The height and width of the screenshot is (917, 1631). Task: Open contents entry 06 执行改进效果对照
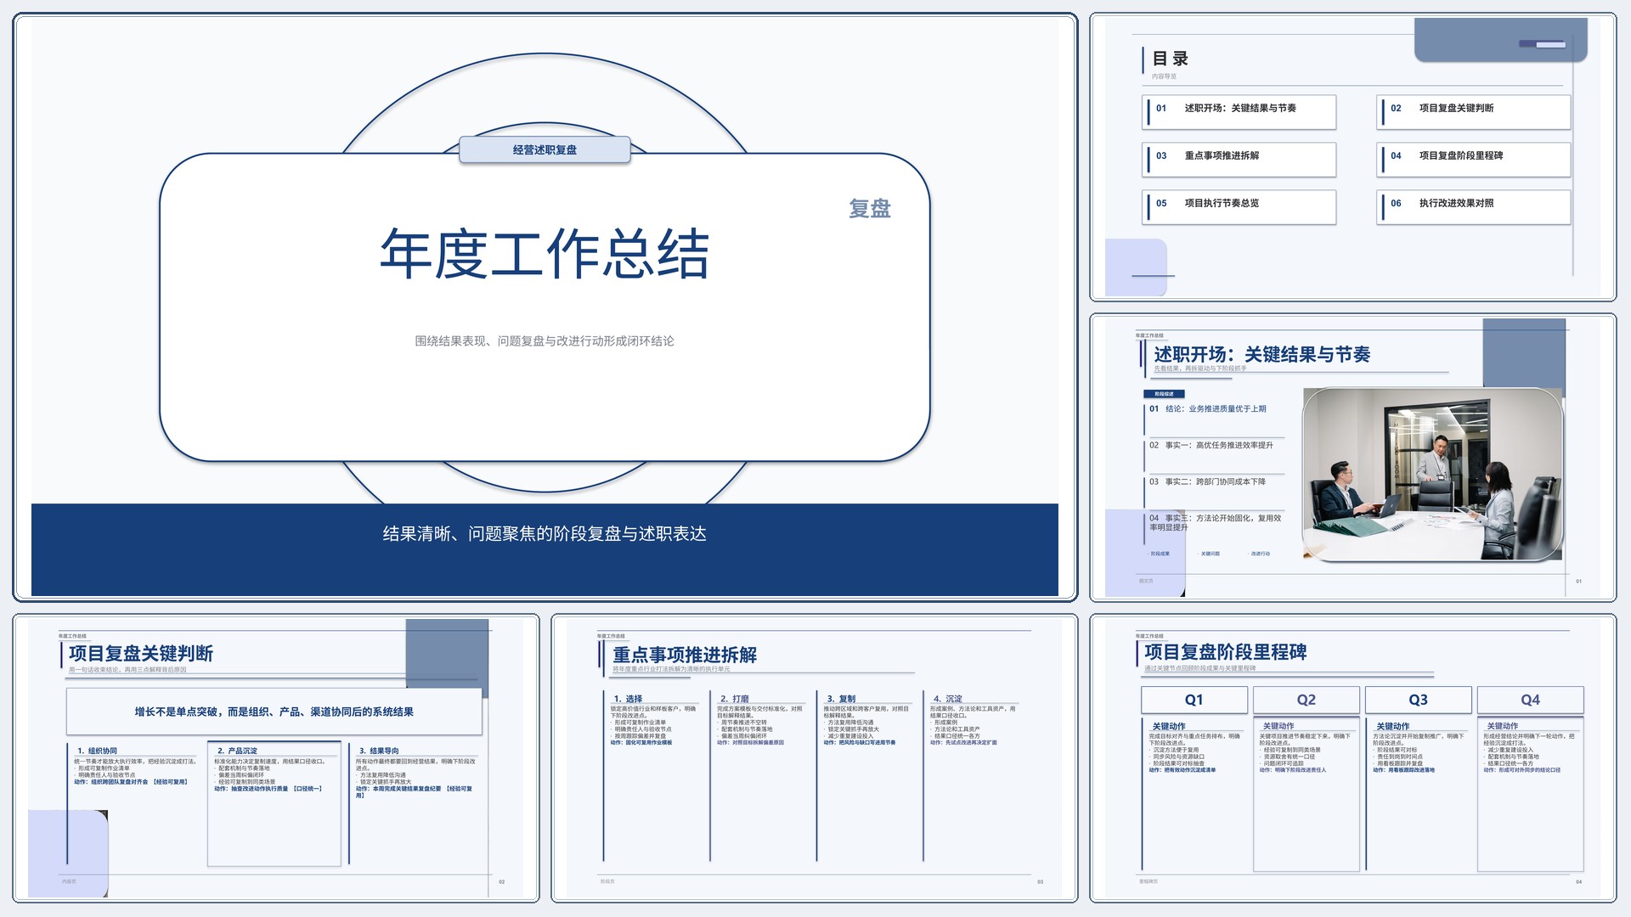pyautogui.click(x=1474, y=207)
